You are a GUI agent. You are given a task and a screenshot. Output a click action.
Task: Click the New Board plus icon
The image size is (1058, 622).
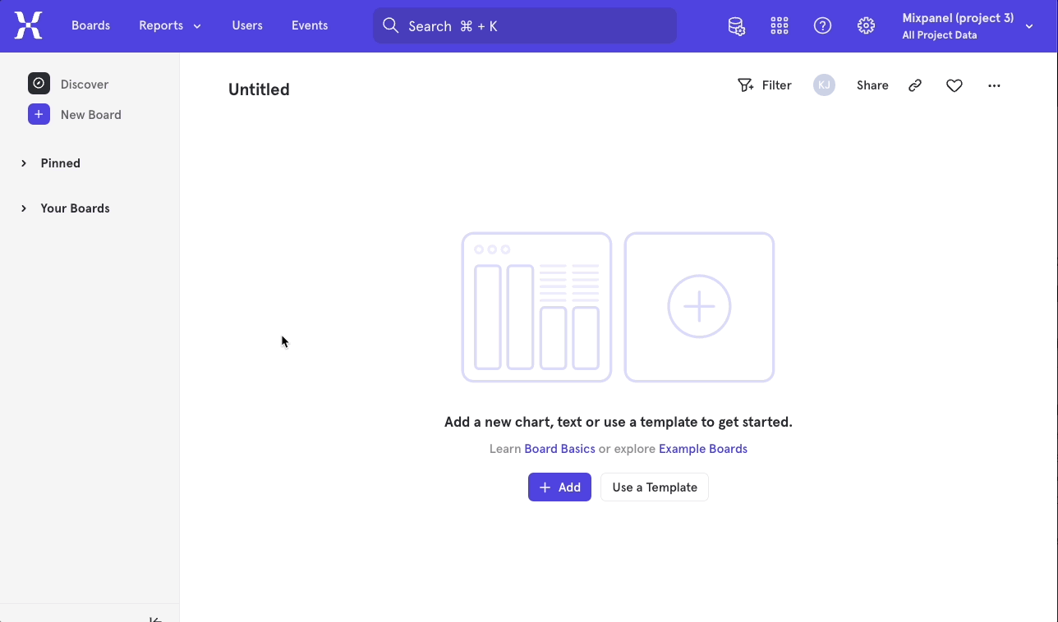point(39,114)
